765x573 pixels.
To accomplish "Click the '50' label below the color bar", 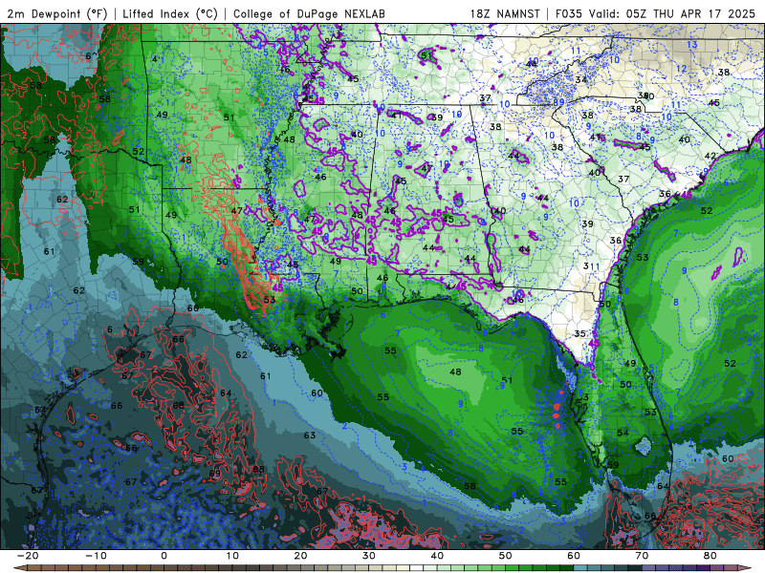I will pyautogui.click(x=506, y=556).
